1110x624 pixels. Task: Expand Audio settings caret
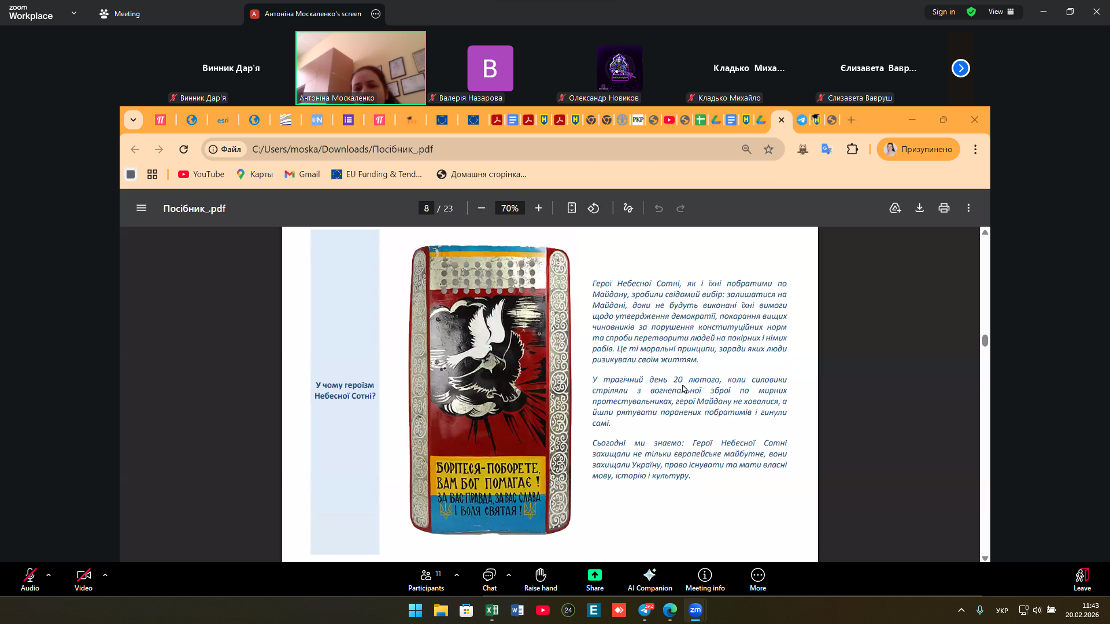pyautogui.click(x=49, y=575)
